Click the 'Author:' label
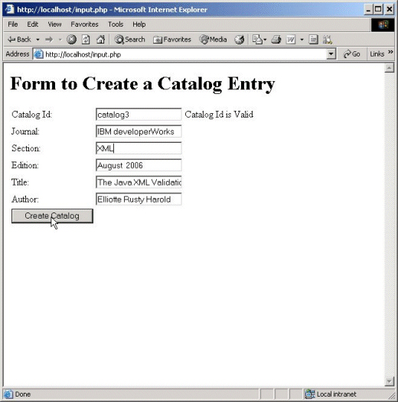 click(x=25, y=199)
